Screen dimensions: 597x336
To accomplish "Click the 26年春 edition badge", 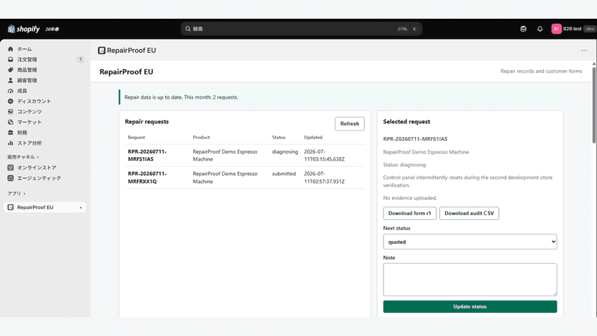I will pyautogui.click(x=52, y=30).
